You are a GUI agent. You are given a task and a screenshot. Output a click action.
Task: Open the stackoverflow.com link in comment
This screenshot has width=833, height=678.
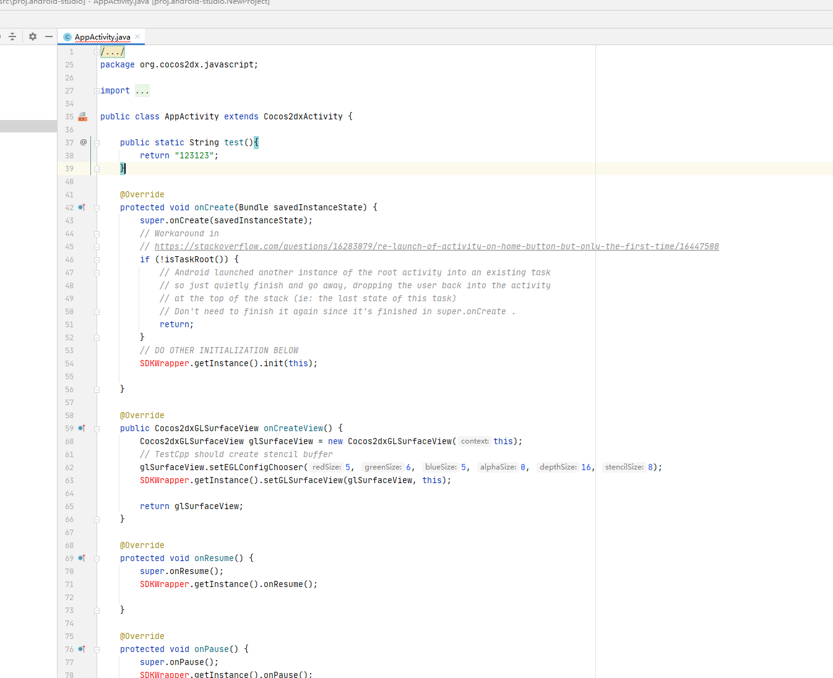(436, 246)
